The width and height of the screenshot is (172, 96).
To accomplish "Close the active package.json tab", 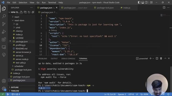I will point(57,8).
